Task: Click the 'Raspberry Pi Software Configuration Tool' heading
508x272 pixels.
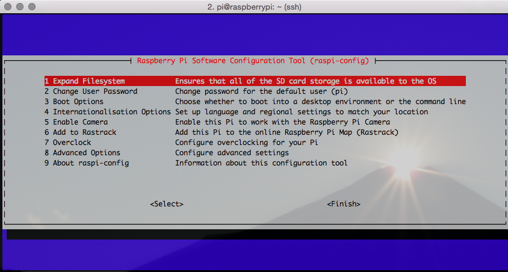Action: coord(221,61)
